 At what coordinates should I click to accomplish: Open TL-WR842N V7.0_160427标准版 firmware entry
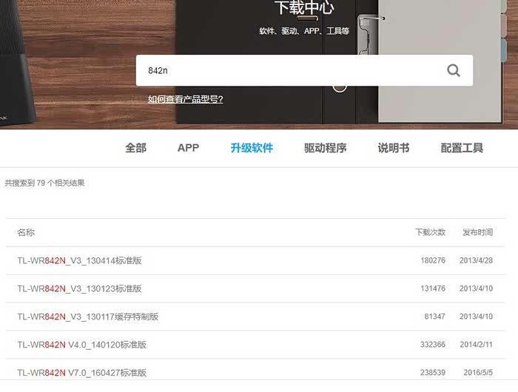point(81,373)
